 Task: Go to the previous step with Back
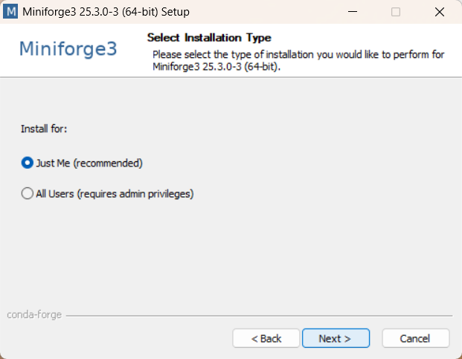pos(266,338)
